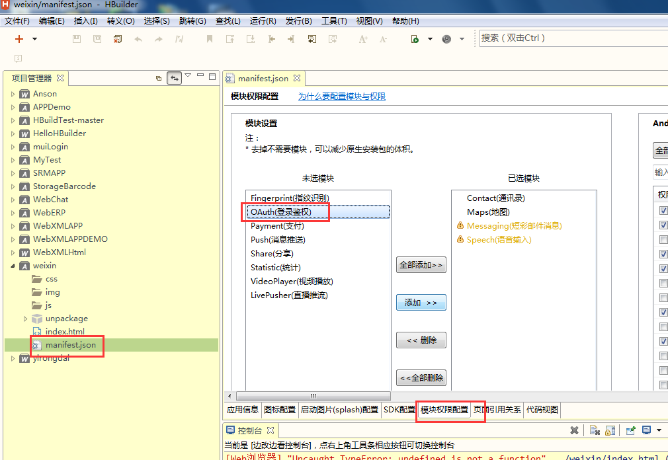Image resolution: width=668 pixels, height=460 pixels.
Task: Click Collapse All icon in project manager
Action: (x=159, y=78)
